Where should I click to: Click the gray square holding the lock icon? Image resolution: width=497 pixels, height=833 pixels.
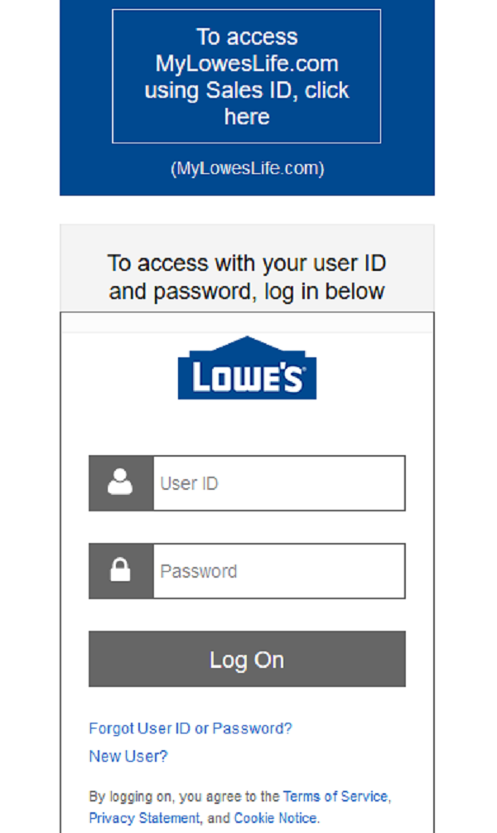click(120, 570)
